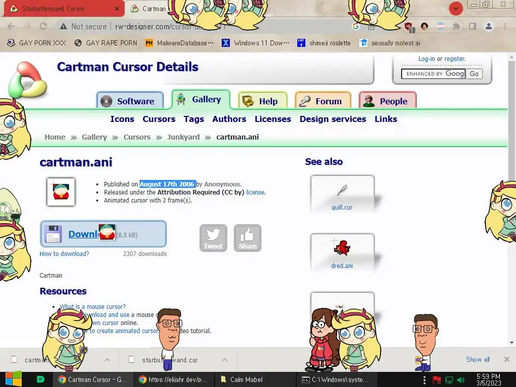Image resolution: width=516 pixels, height=387 pixels.
Task: Open the Gallery tab
Action: coord(201,99)
